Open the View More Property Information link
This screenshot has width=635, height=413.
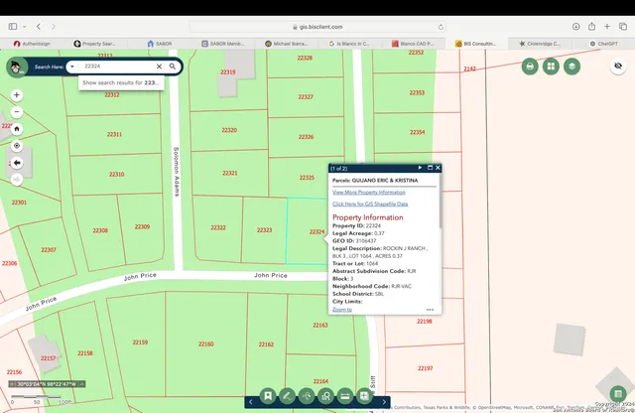tap(368, 192)
